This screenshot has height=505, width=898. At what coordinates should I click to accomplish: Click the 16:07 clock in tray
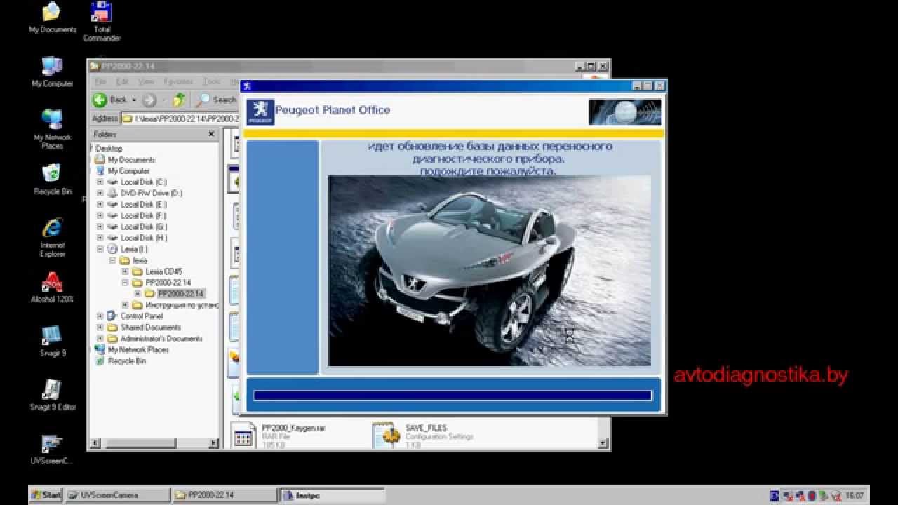(x=855, y=494)
